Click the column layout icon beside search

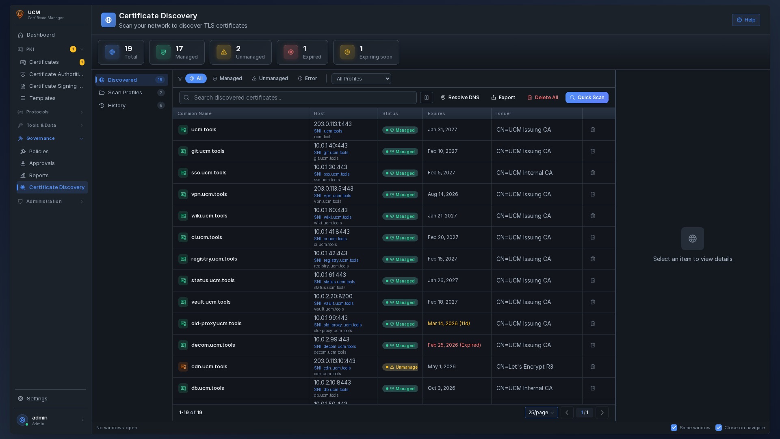click(x=427, y=98)
